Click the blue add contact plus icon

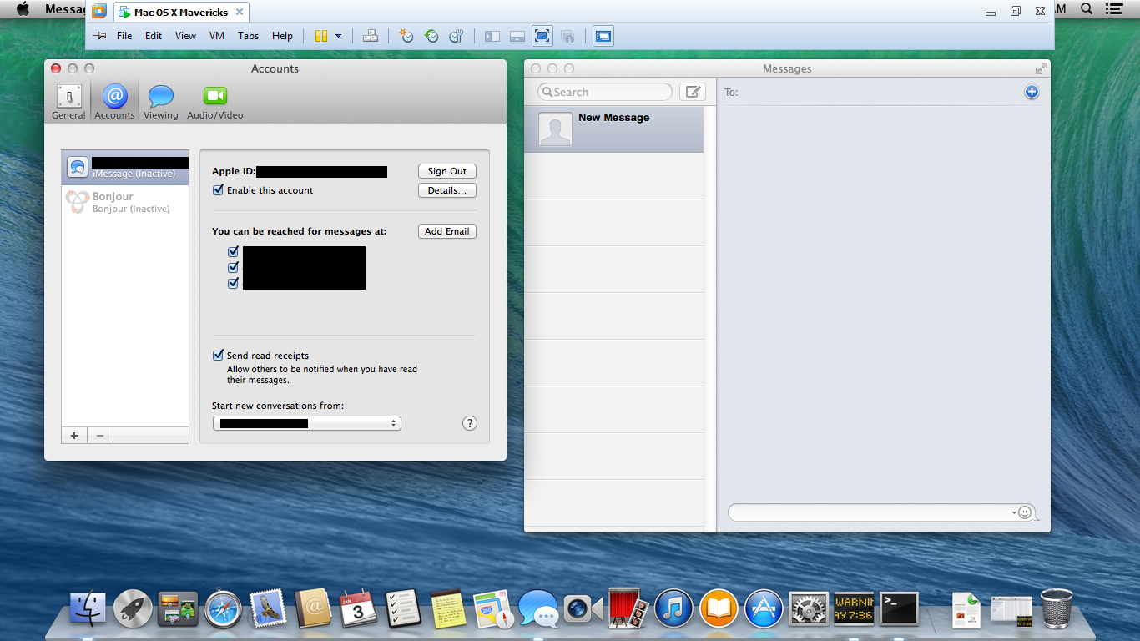click(x=1032, y=92)
